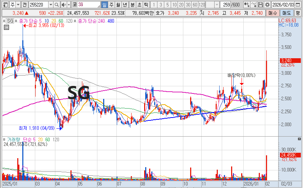The height and width of the screenshot is (188, 303).
Task: Open the 주 type dropdown arrow
Action: pos(18,5)
